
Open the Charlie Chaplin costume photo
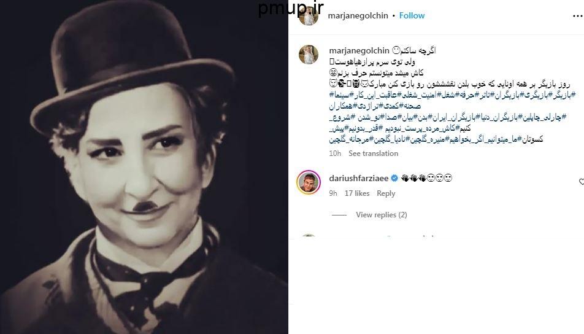point(144,167)
